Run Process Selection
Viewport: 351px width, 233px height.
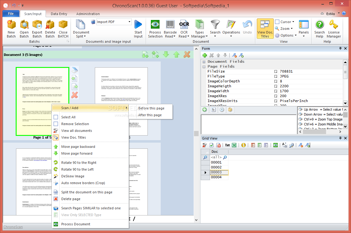(x=155, y=29)
